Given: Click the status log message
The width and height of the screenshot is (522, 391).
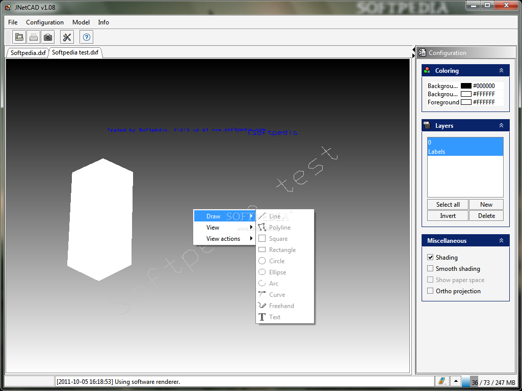Looking at the screenshot, I should [x=118, y=381].
